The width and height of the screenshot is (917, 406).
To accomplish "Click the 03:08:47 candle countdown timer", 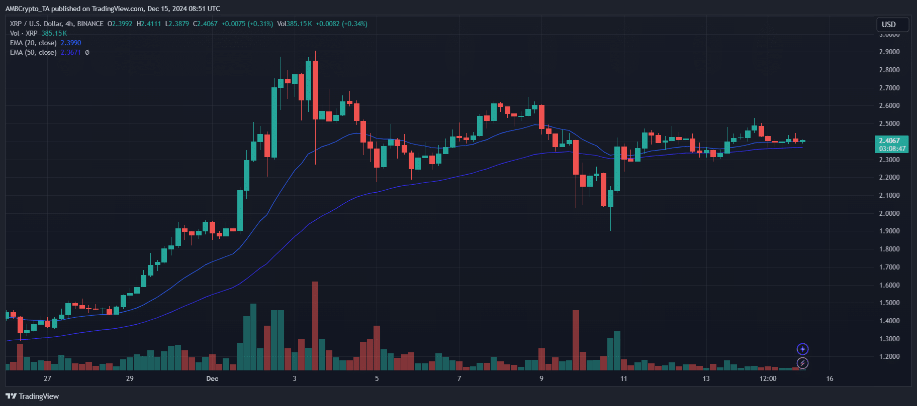I will pyautogui.click(x=892, y=149).
